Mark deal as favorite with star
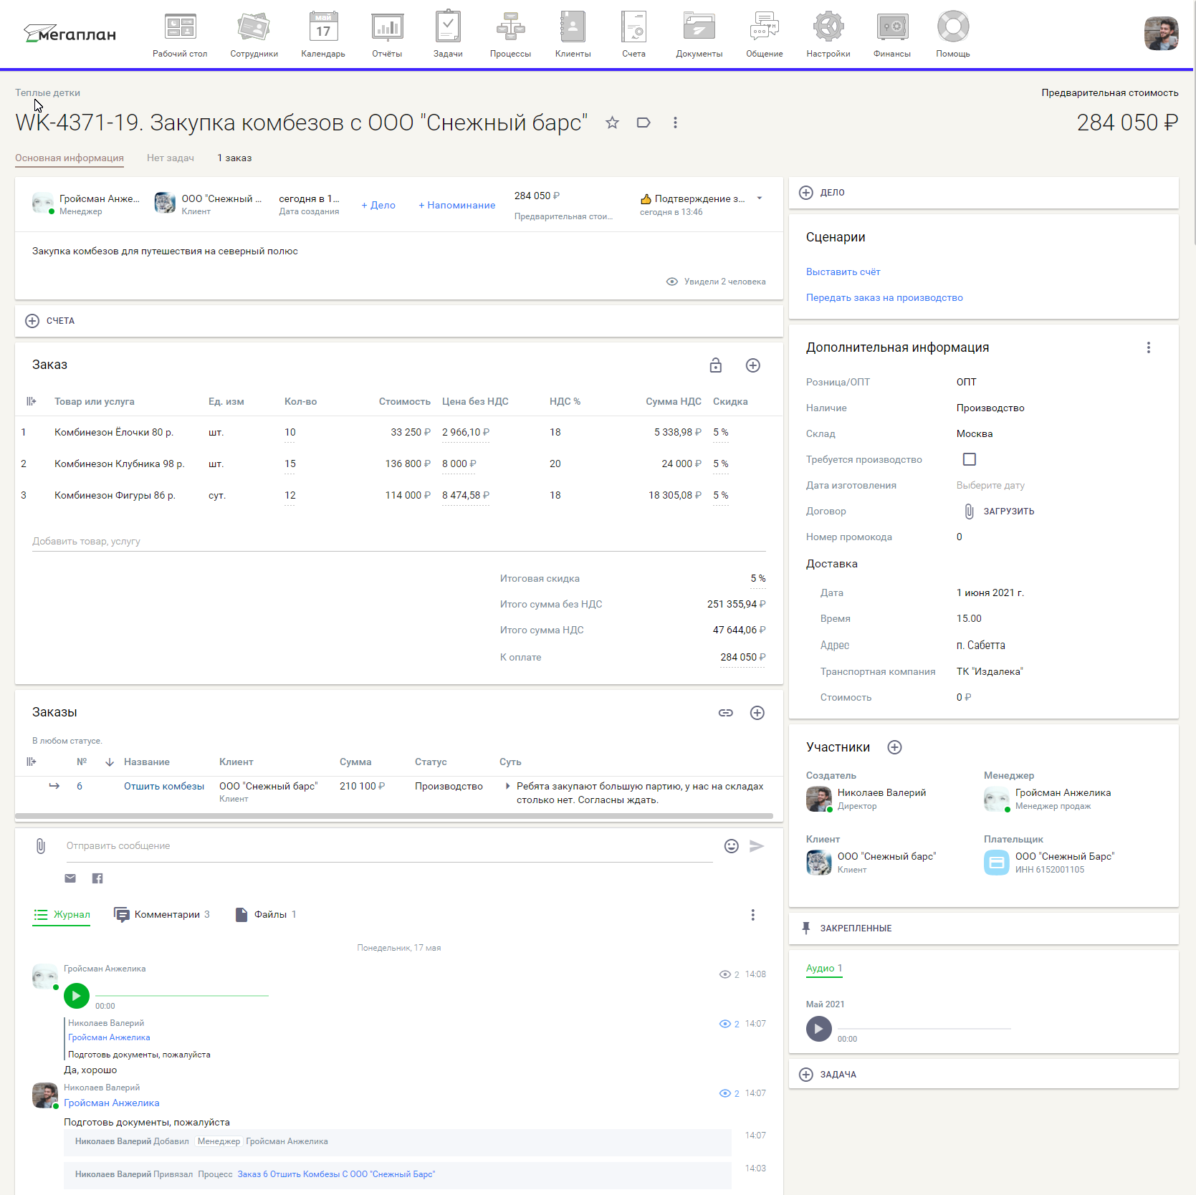This screenshot has width=1196, height=1195. click(x=612, y=123)
